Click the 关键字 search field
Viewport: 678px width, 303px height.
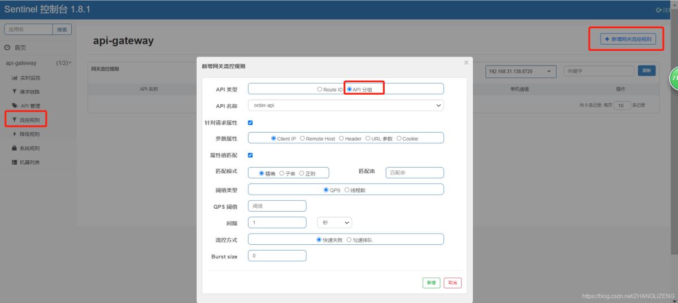pyautogui.click(x=599, y=71)
